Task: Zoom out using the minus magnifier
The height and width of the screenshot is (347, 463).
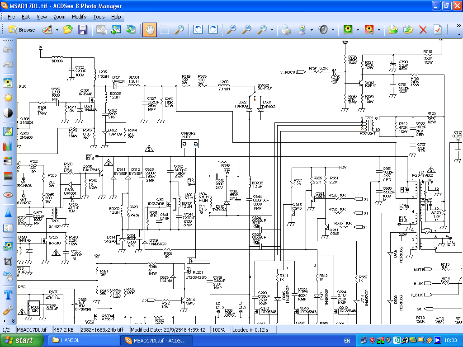Action: click(x=246, y=30)
